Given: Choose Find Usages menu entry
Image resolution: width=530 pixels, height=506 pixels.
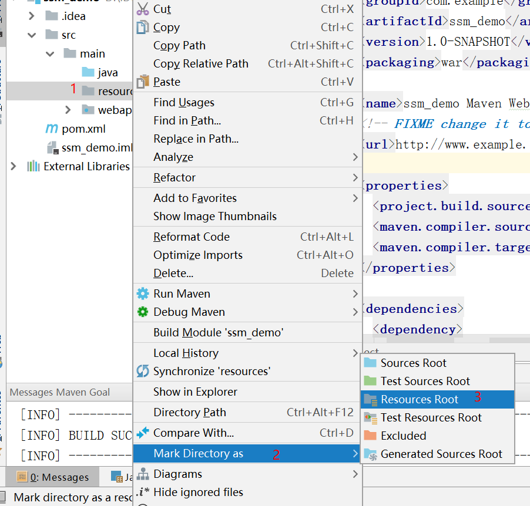Looking at the screenshot, I should [247, 102].
